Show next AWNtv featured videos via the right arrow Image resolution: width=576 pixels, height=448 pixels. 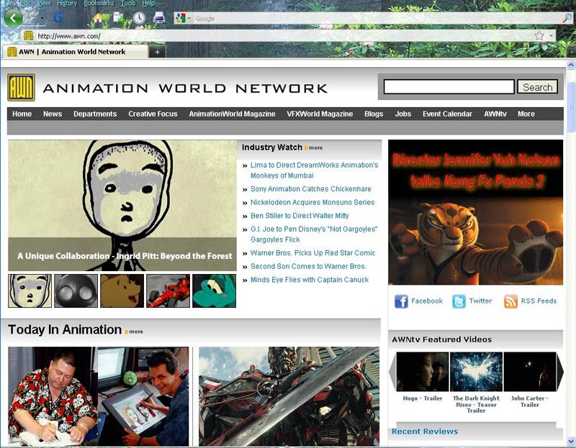560,372
